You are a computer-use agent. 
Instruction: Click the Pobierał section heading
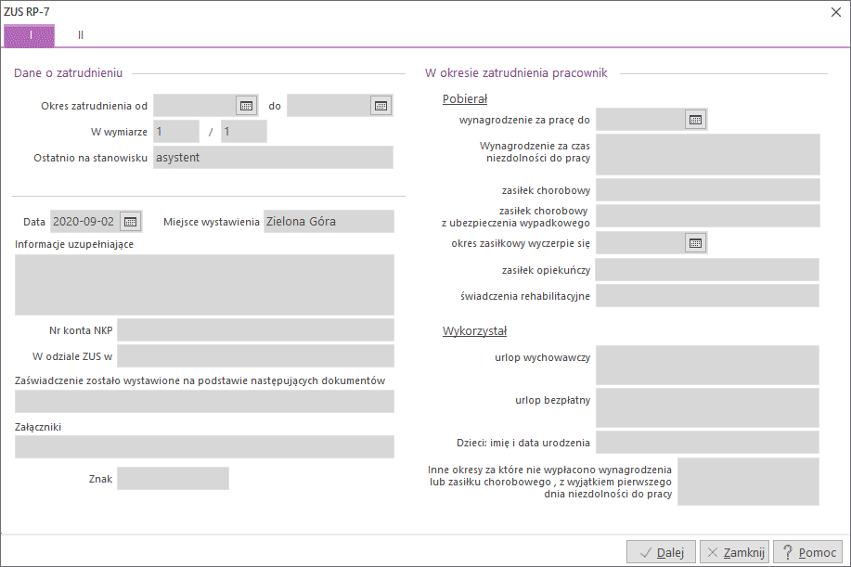tap(465, 98)
